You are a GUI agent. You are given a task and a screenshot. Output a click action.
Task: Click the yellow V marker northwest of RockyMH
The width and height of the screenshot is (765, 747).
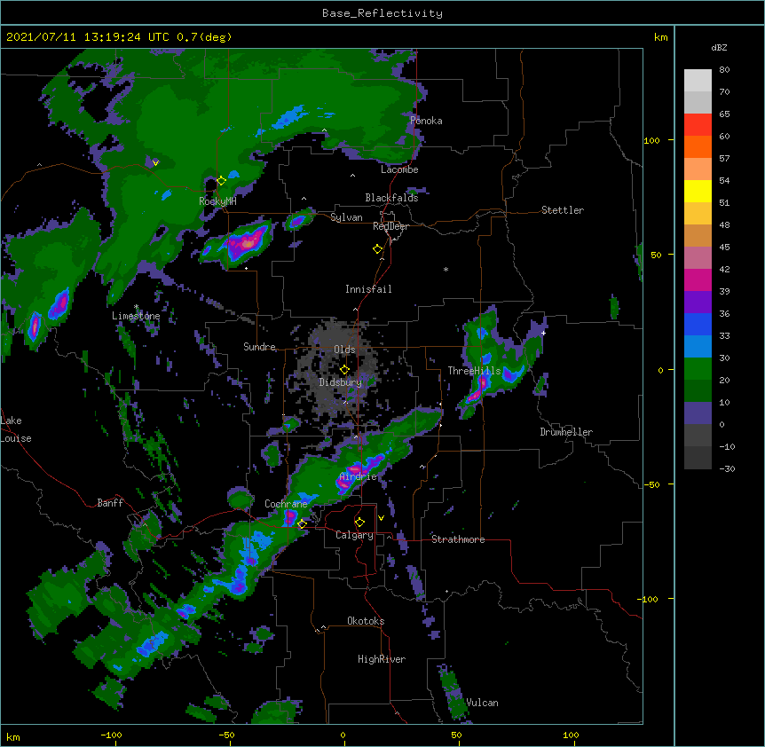tap(155, 163)
